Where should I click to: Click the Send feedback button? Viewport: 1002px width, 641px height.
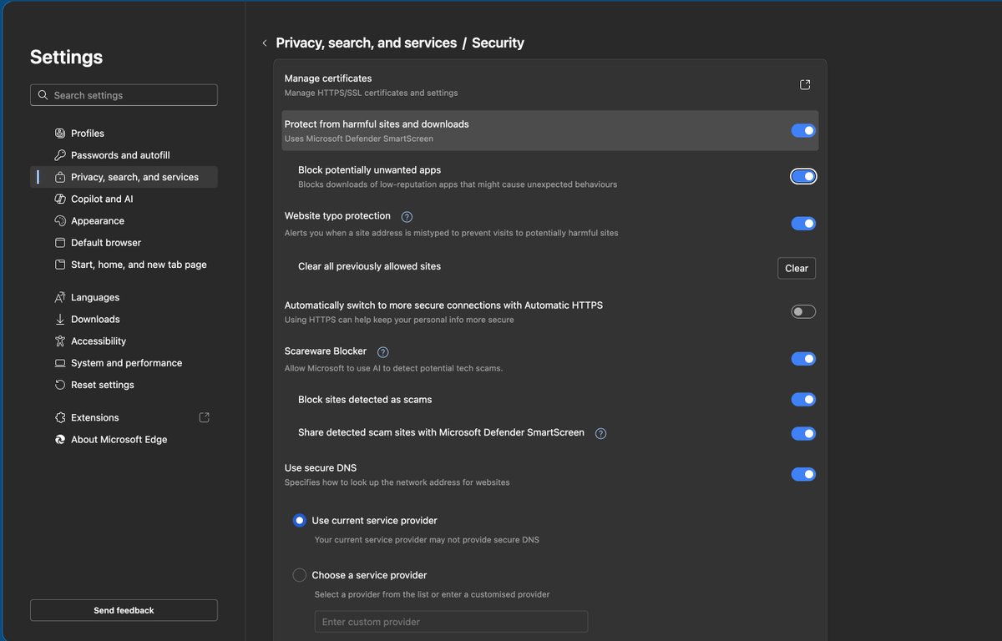coord(124,610)
